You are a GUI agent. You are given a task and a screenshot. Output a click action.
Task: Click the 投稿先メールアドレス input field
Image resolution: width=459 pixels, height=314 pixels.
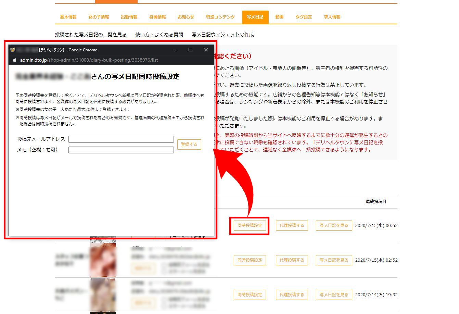coord(121,139)
